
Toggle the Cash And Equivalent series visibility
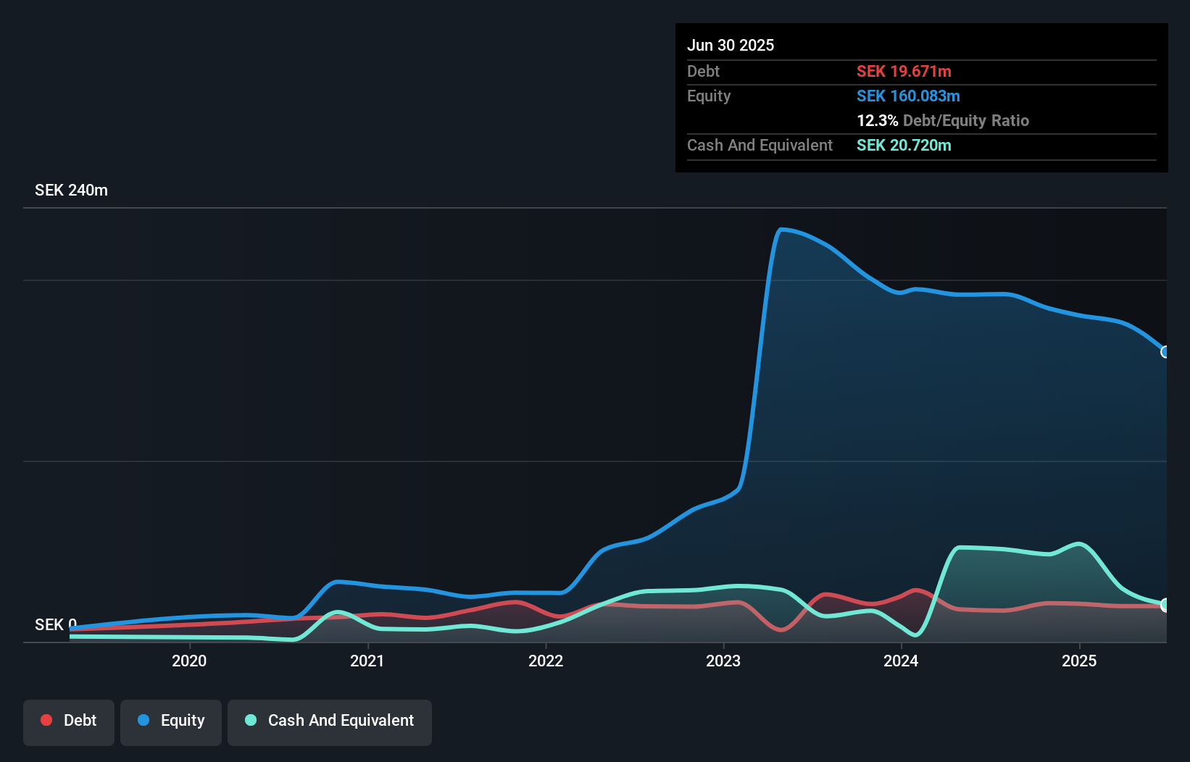(329, 720)
